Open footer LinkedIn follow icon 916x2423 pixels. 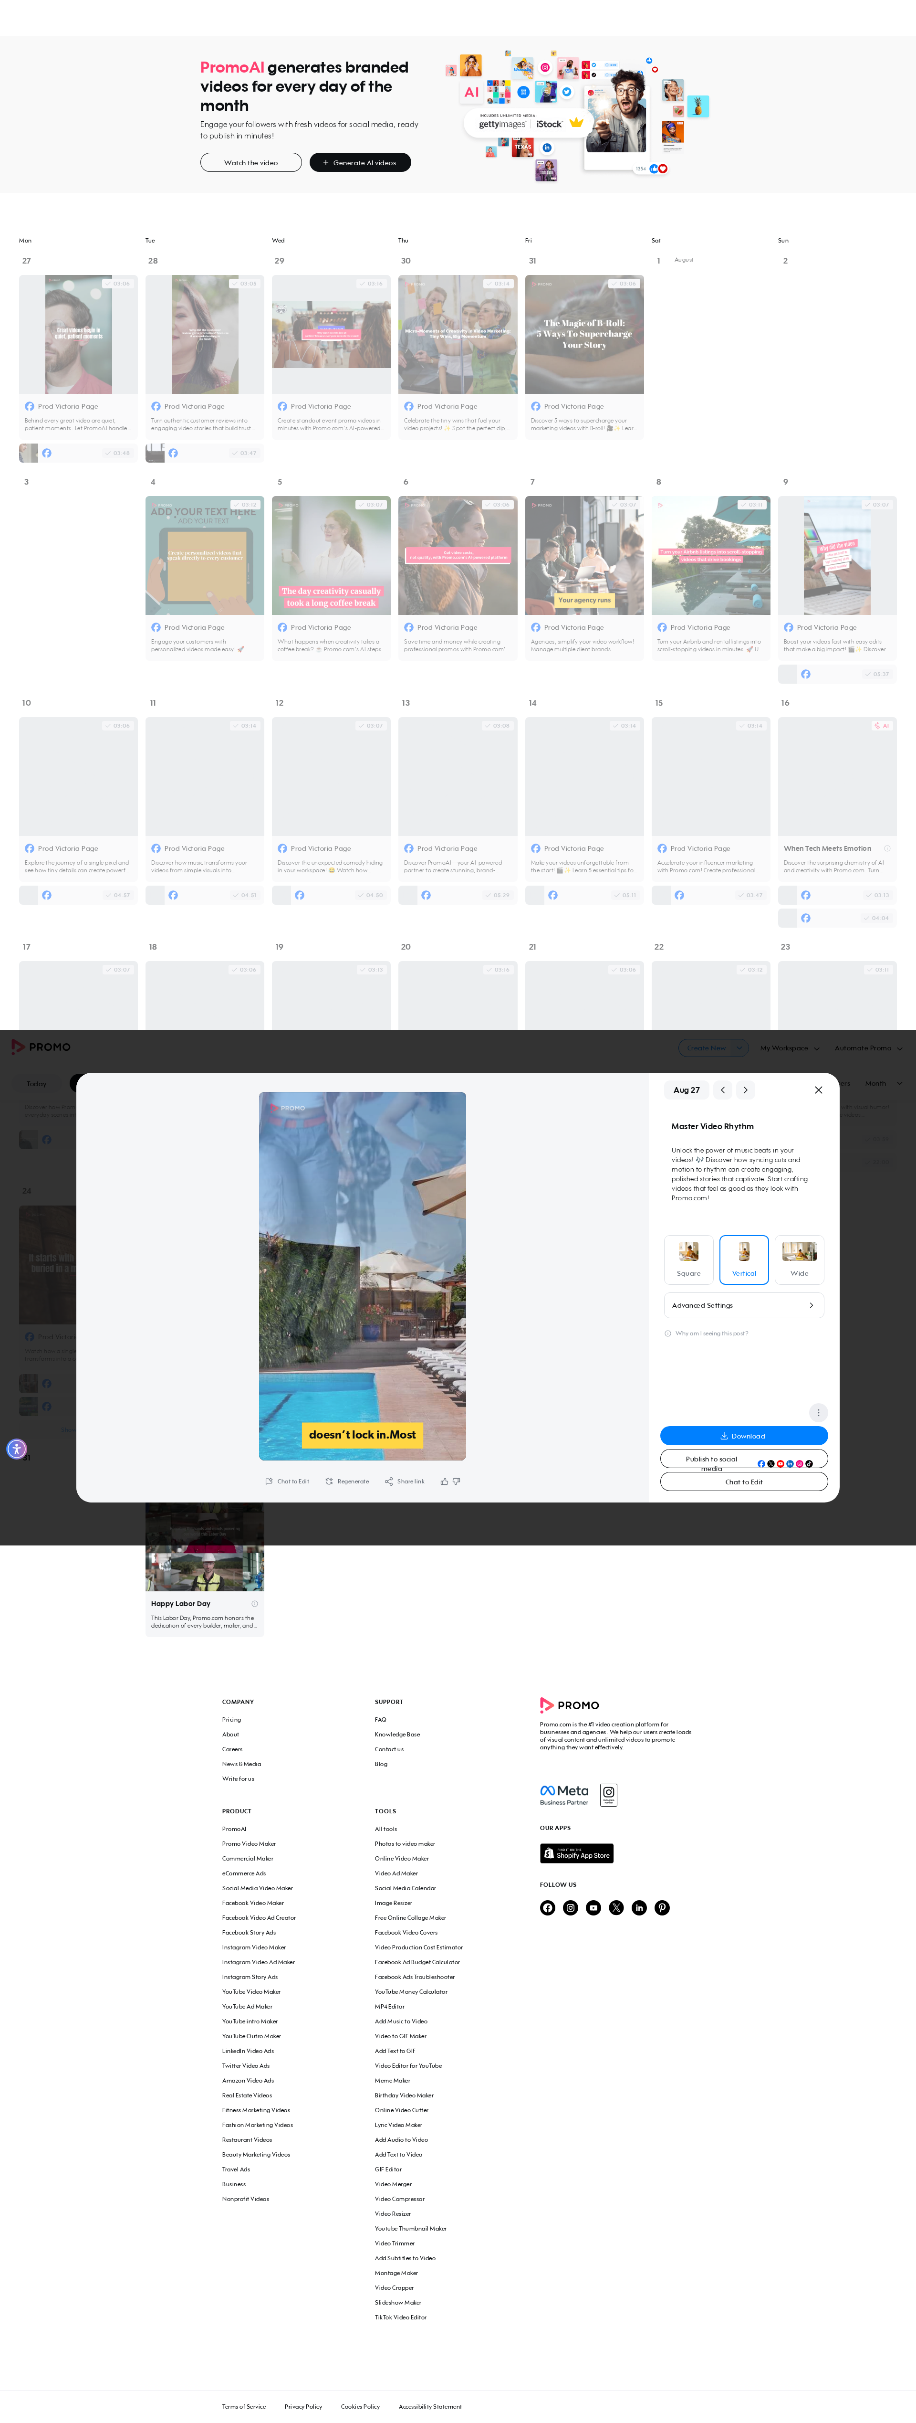[639, 1907]
